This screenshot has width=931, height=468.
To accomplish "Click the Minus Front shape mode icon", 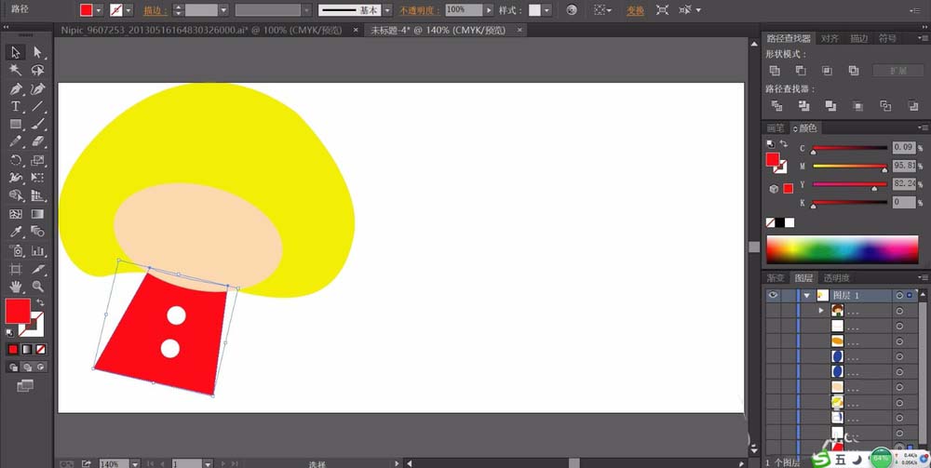I will 801,71.
